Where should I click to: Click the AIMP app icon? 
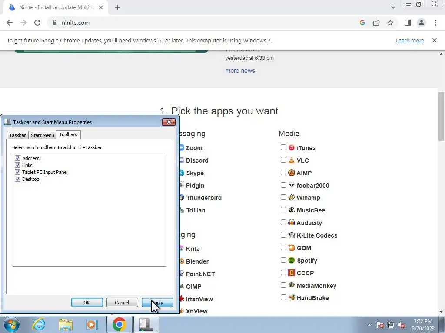pyautogui.click(x=292, y=173)
